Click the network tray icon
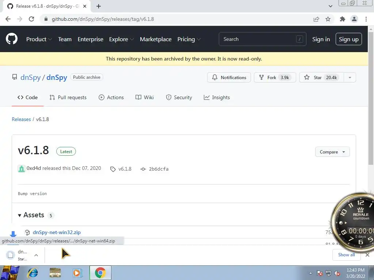 coord(328,273)
